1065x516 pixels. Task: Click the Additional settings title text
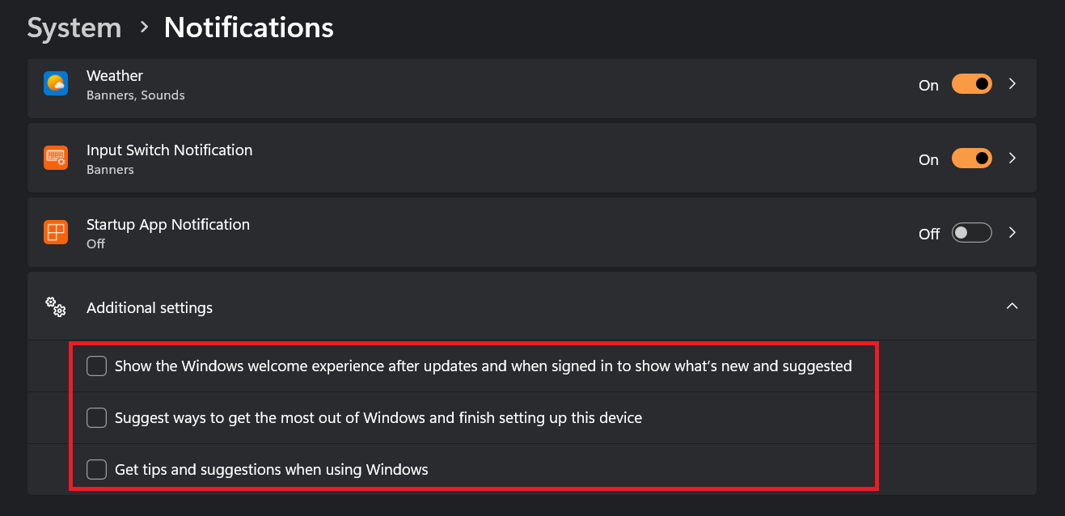(x=150, y=308)
